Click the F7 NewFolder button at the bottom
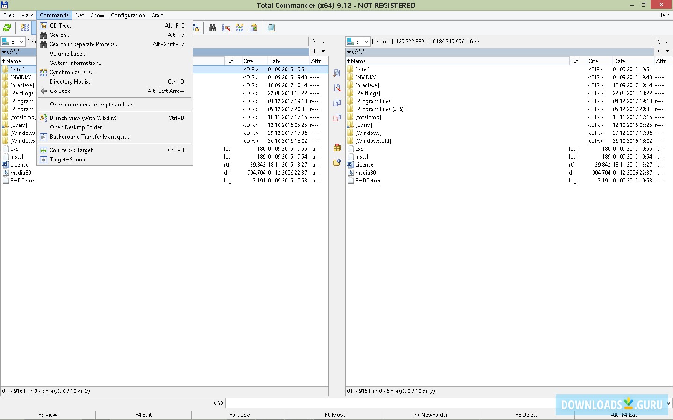Image resolution: width=673 pixels, height=420 pixels. point(430,414)
